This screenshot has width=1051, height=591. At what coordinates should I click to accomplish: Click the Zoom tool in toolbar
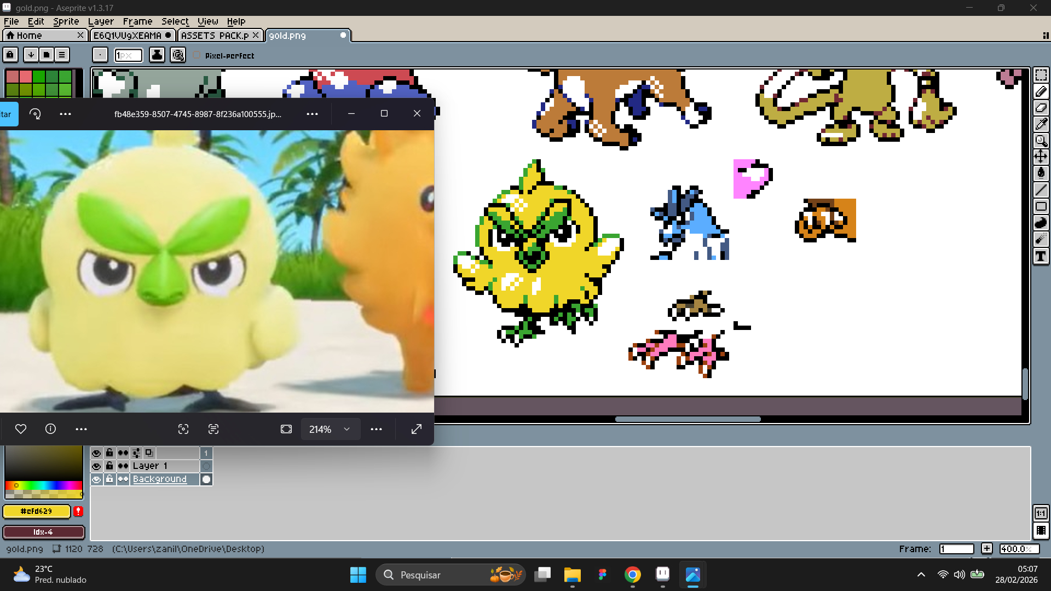(x=1041, y=141)
